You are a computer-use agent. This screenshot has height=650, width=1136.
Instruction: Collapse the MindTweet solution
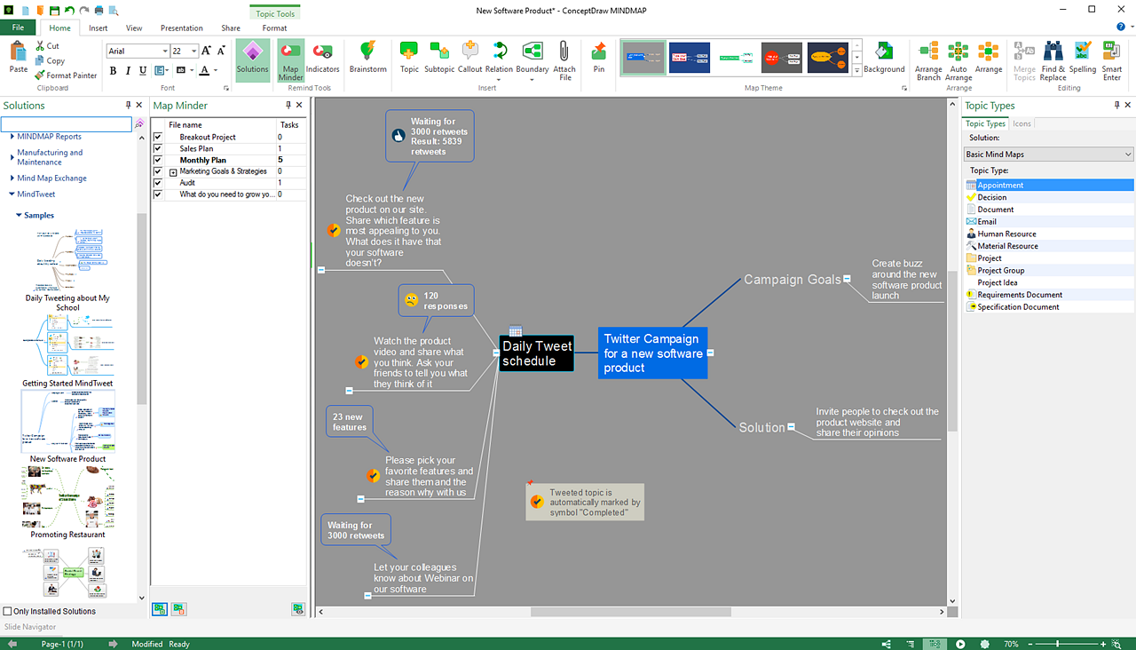(12, 194)
